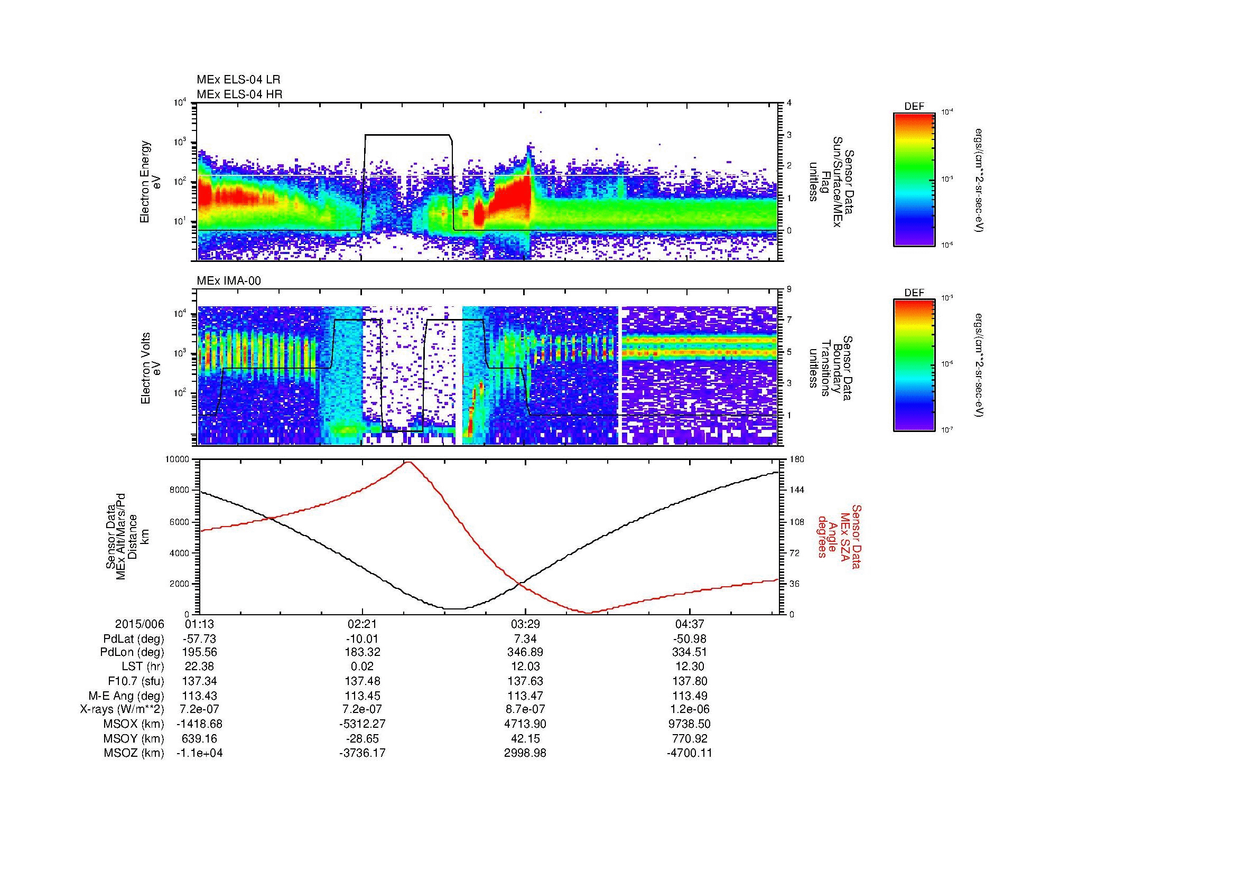Click MSOY value '639.16'
Image resolution: width=1236 pixels, height=873 pixels.
199,738
